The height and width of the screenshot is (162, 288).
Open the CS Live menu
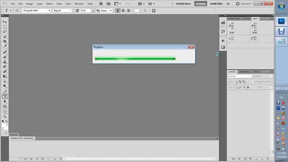[243, 4]
